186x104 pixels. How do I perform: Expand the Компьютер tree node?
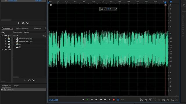(2, 49)
